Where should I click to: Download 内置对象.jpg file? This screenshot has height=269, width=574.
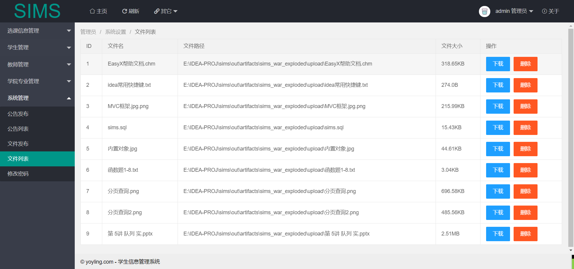[498, 149]
